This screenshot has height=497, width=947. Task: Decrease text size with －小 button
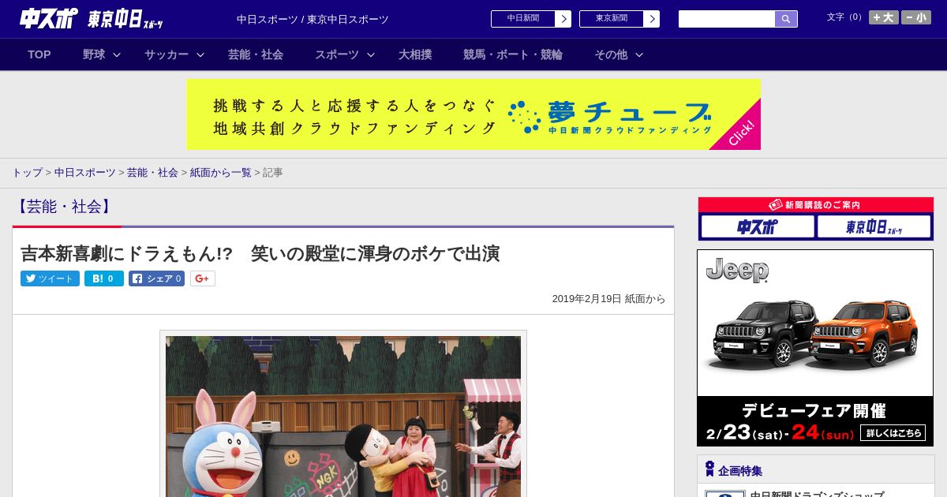(916, 17)
